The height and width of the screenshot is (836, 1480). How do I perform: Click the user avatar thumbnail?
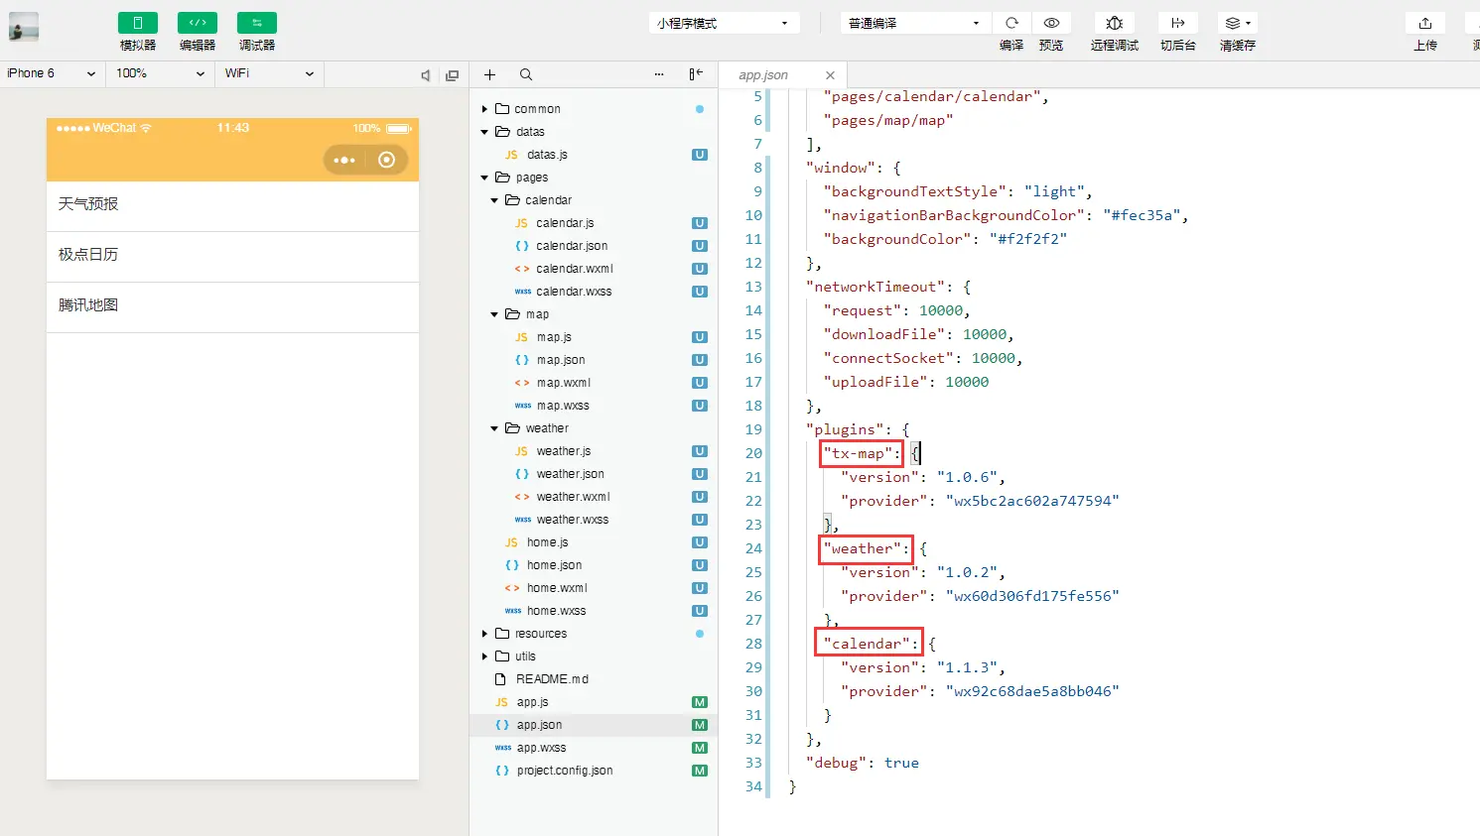coord(24,27)
